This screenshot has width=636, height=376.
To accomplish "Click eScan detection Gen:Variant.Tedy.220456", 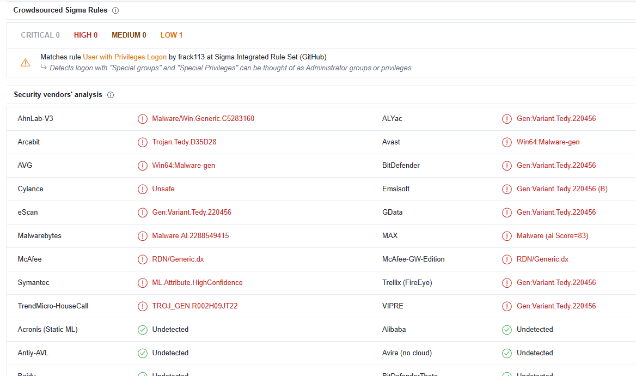I will [192, 213].
